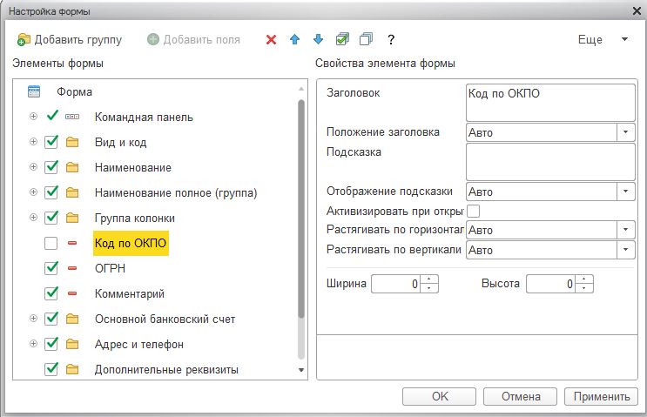Expand the Вид и код group
The image size is (647, 417).
pyautogui.click(x=33, y=142)
